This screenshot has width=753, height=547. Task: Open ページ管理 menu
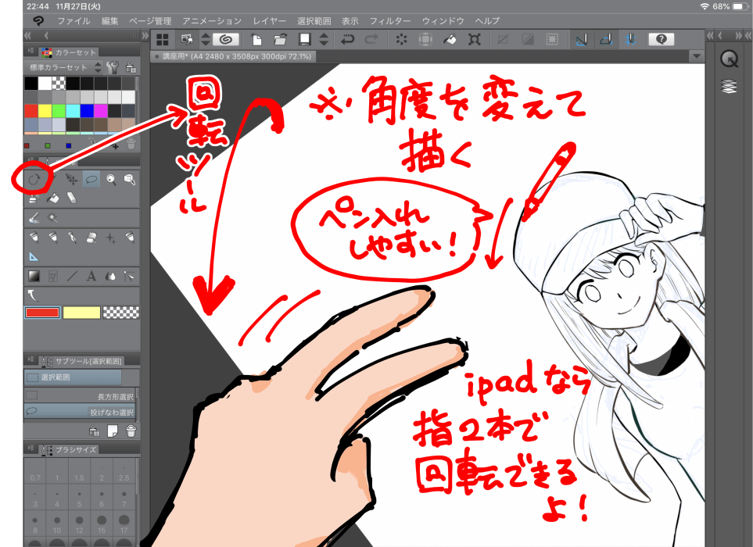point(150,20)
